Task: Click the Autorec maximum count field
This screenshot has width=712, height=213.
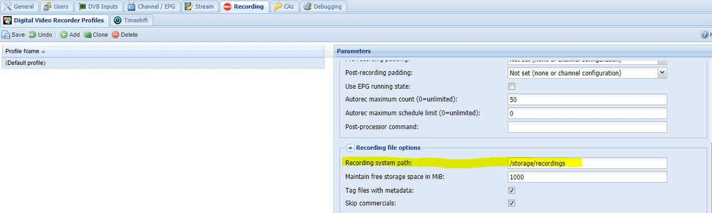Action: point(587,99)
